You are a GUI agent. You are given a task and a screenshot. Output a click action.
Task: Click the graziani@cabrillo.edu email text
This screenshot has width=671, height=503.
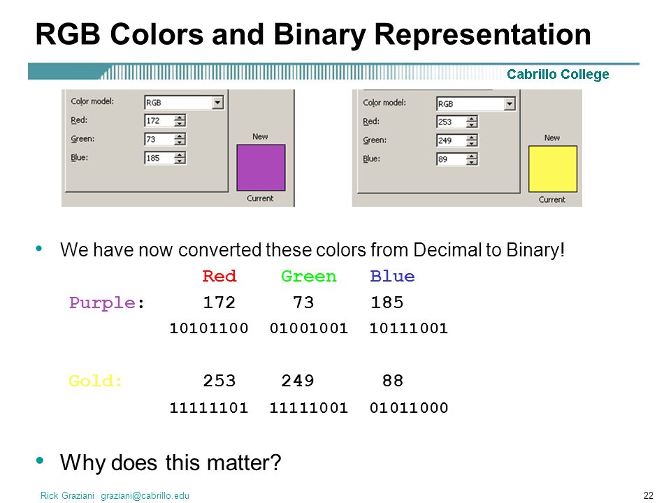pyautogui.click(x=145, y=495)
